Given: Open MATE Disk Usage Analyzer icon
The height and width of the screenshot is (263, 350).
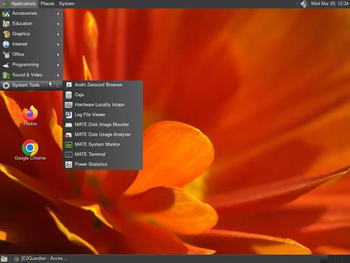Looking at the screenshot, I should tap(68, 135).
